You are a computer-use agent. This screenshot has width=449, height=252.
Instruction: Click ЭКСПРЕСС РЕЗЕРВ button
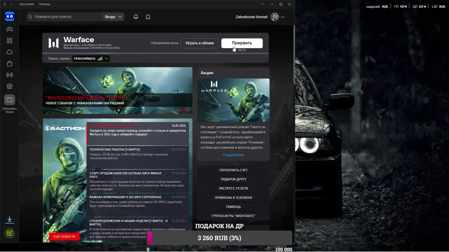tap(233, 188)
